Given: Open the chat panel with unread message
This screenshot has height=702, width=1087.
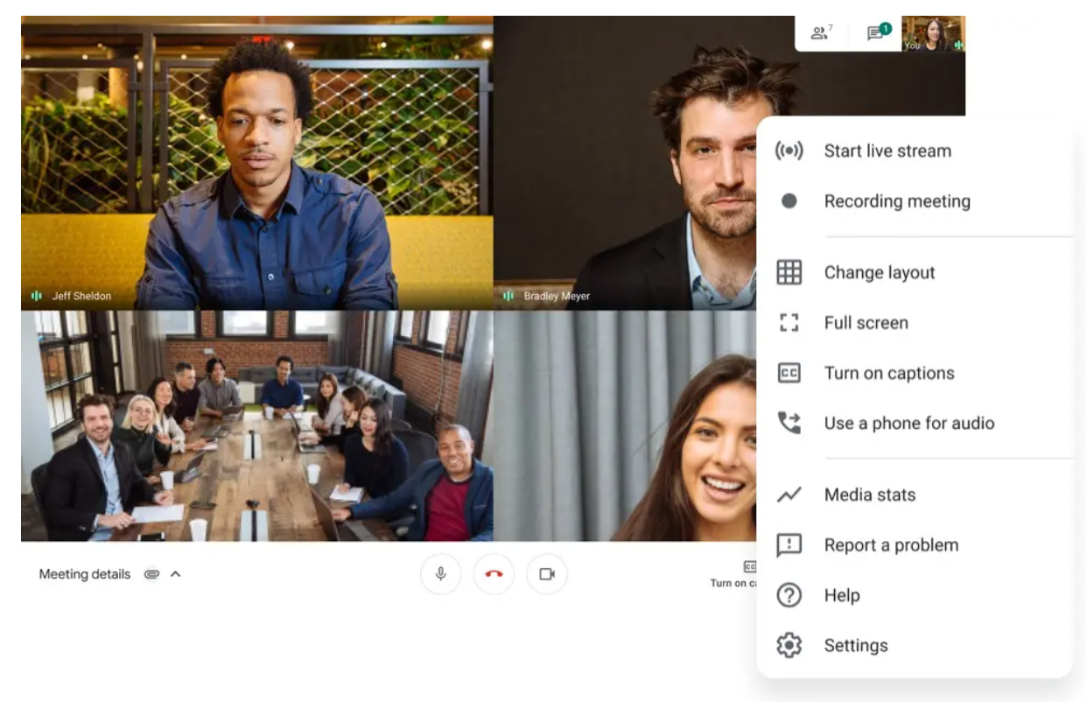Looking at the screenshot, I should pyautogui.click(x=874, y=35).
